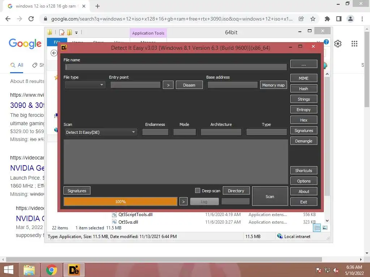Open Google quick settings gear
370x277 pixels.
coord(338,44)
